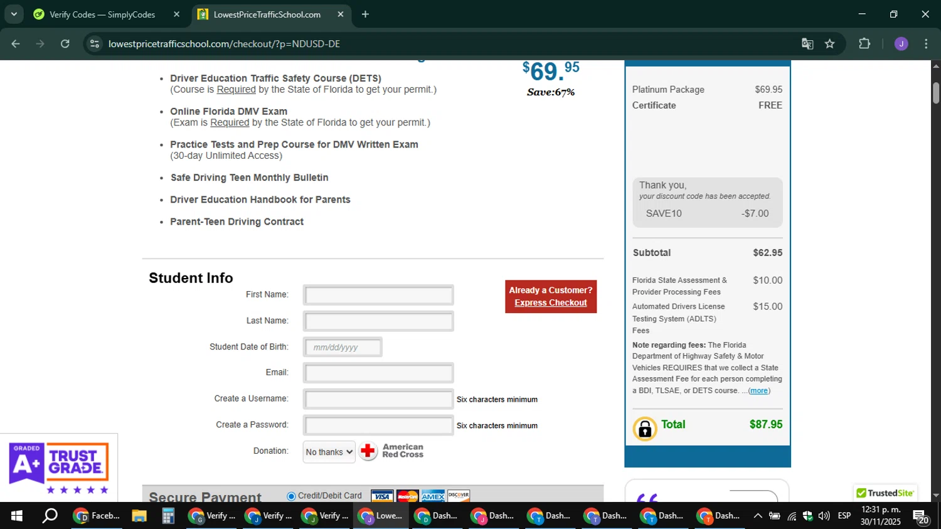The width and height of the screenshot is (941, 529).
Task: Show hidden system tray icons
Action: [758, 516]
